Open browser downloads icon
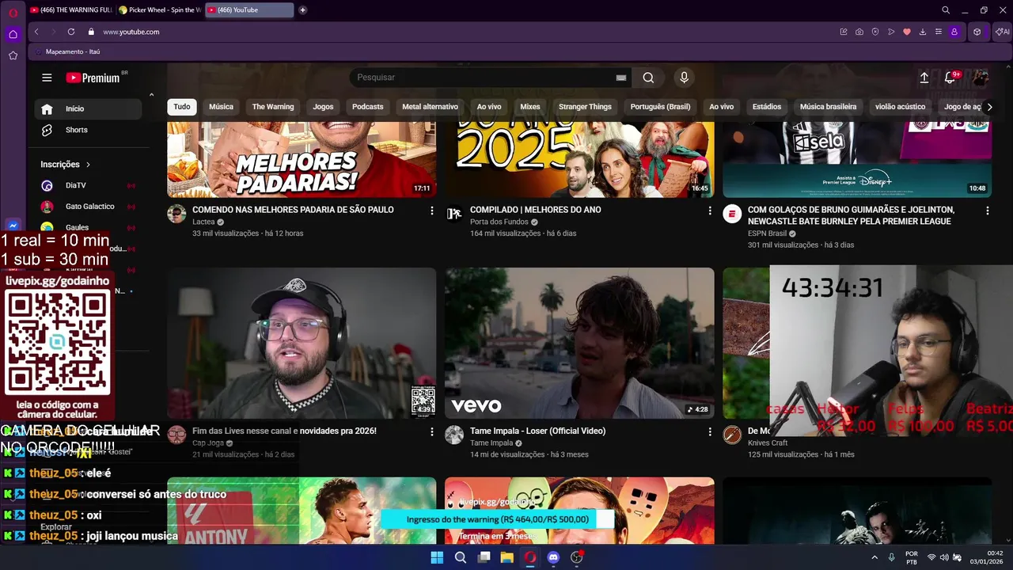 click(x=923, y=32)
